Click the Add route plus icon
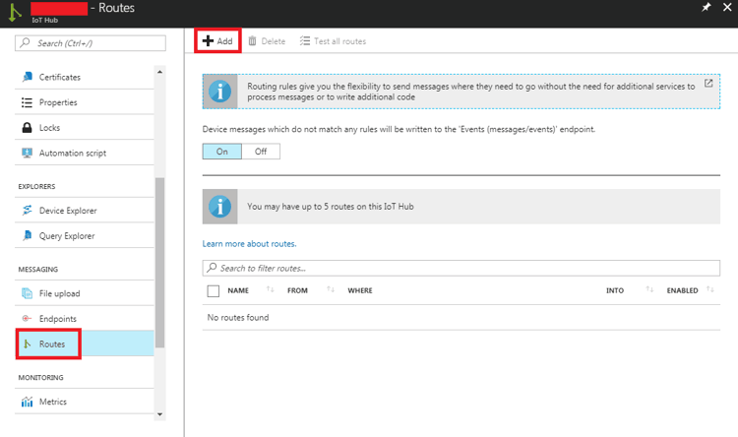The height and width of the screenshot is (437, 738). [x=208, y=41]
